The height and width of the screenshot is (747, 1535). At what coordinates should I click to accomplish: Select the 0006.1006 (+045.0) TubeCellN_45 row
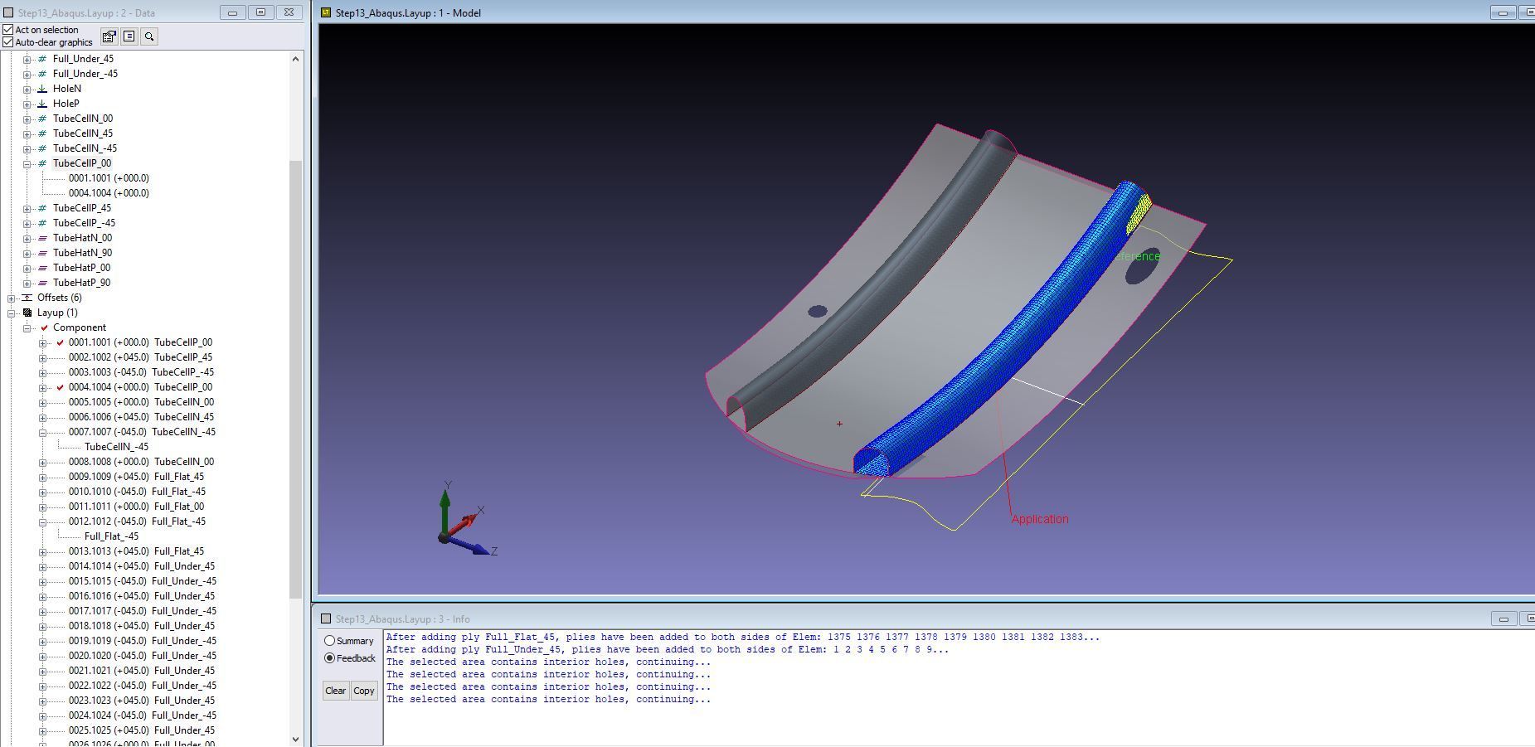(141, 417)
